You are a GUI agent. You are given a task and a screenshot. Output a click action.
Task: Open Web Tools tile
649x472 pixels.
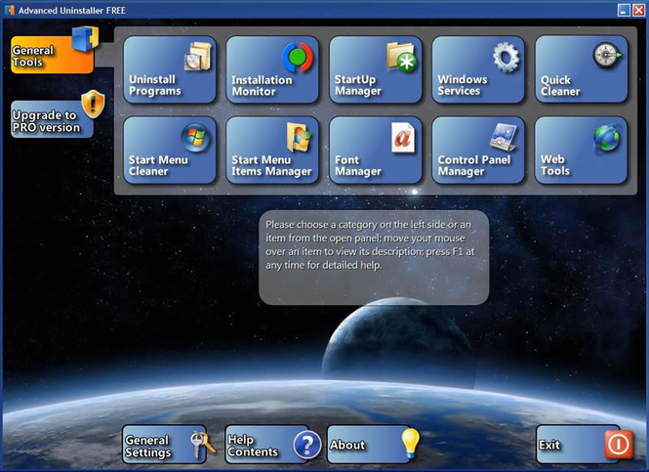point(581,150)
